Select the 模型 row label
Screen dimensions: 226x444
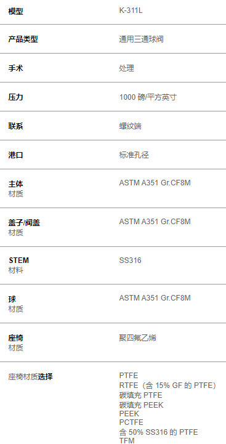coord(15,12)
